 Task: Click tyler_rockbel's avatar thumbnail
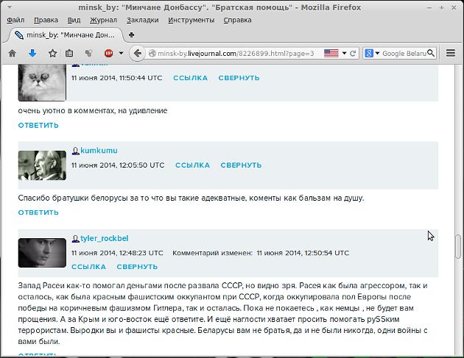click(42, 252)
